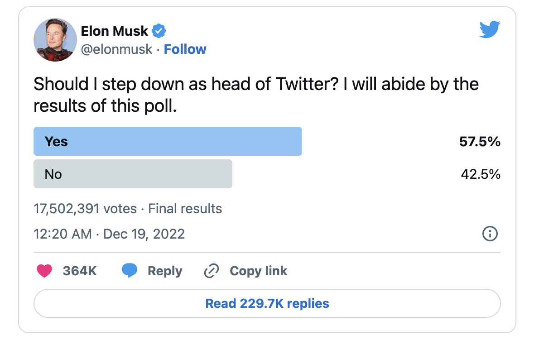Screen dimensions: 539x345
Task: Click the Reply label
Action: pyautogui.click(x=165, y=271)
